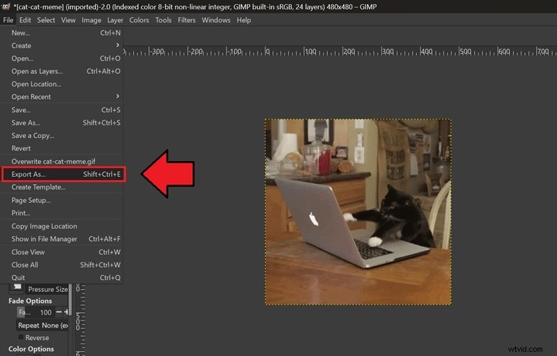Open the Tools menu
This screenshot has width=557, height=356.
coord(164,20)
